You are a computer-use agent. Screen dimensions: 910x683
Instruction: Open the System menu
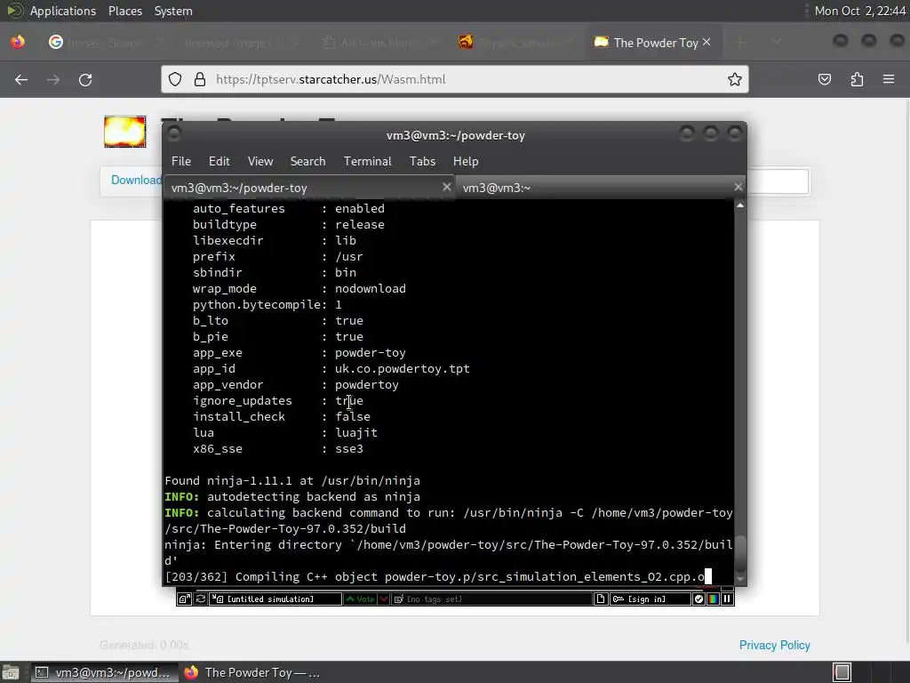coord(173,11)
